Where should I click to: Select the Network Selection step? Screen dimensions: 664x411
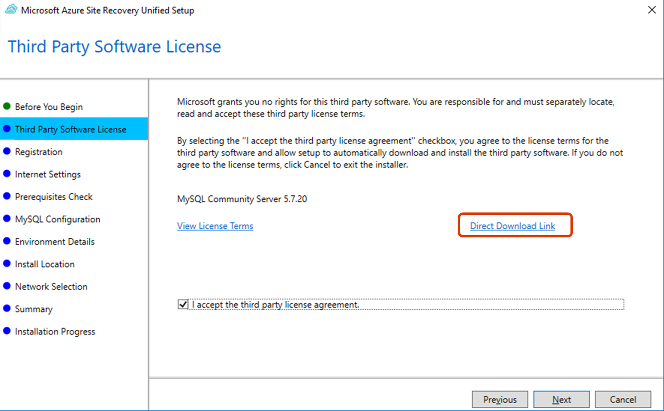click(51, 287)
